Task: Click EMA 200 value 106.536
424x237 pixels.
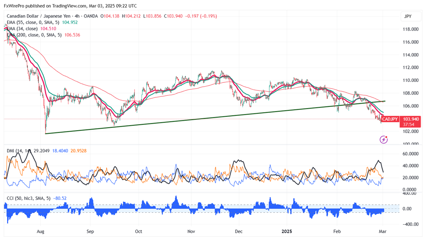Action: click(72, 35)
